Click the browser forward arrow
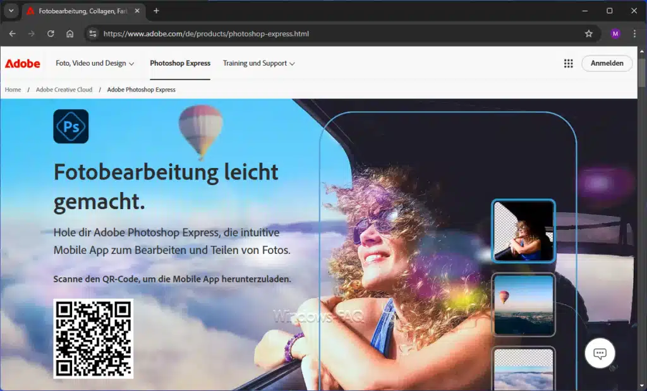The width and height of the screenshot is (647, 391). pos(31,34)
